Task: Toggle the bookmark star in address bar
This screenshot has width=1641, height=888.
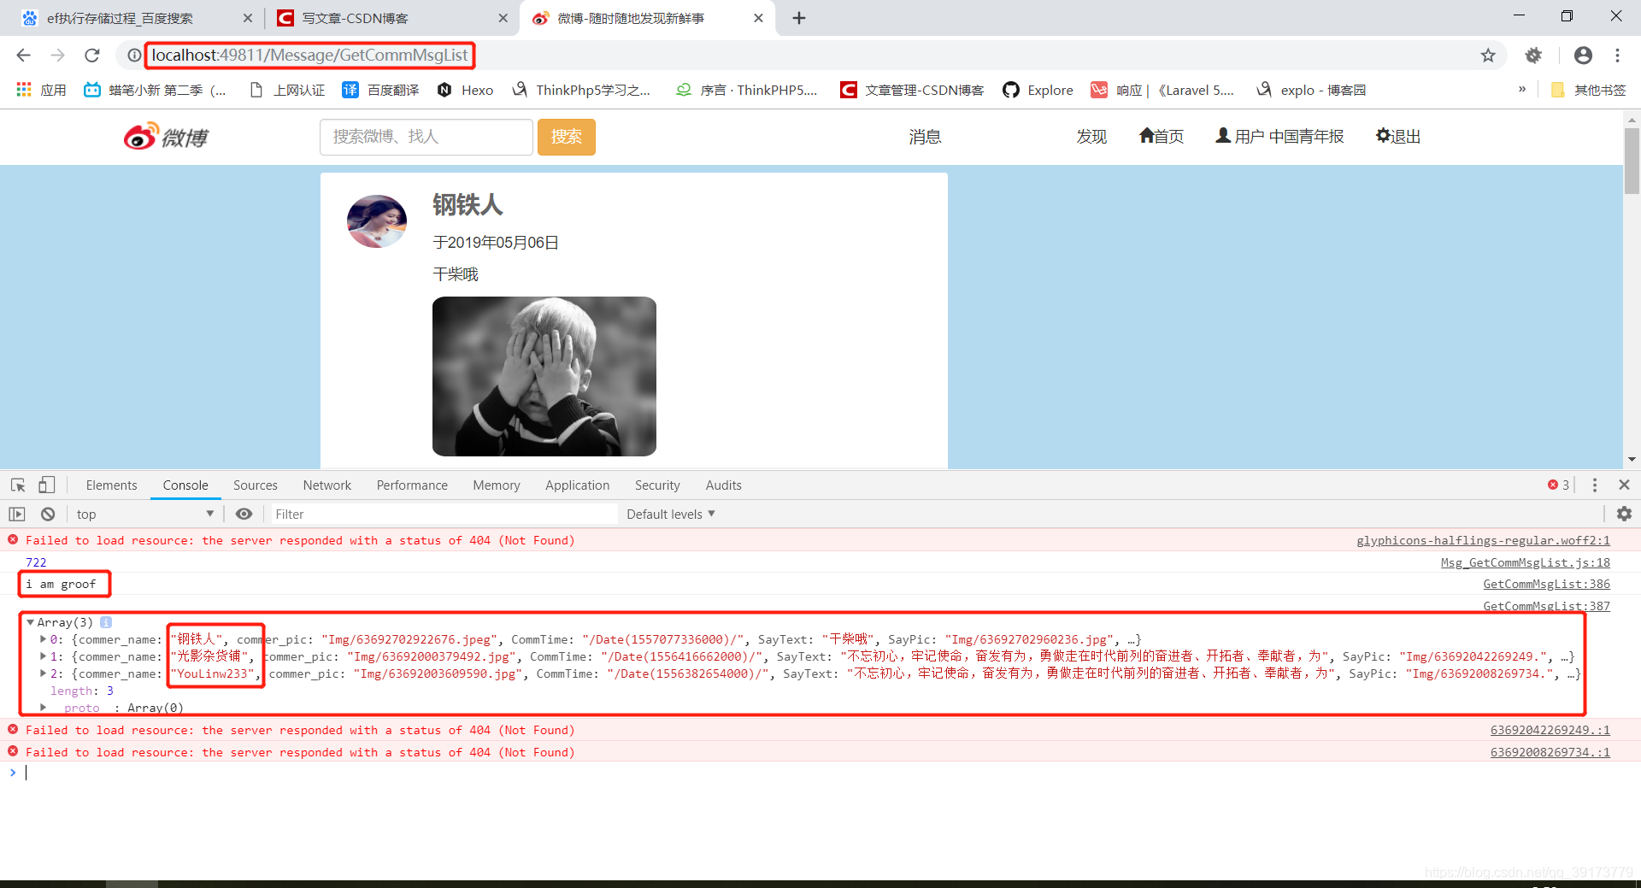Action: tap(1488, 55)
